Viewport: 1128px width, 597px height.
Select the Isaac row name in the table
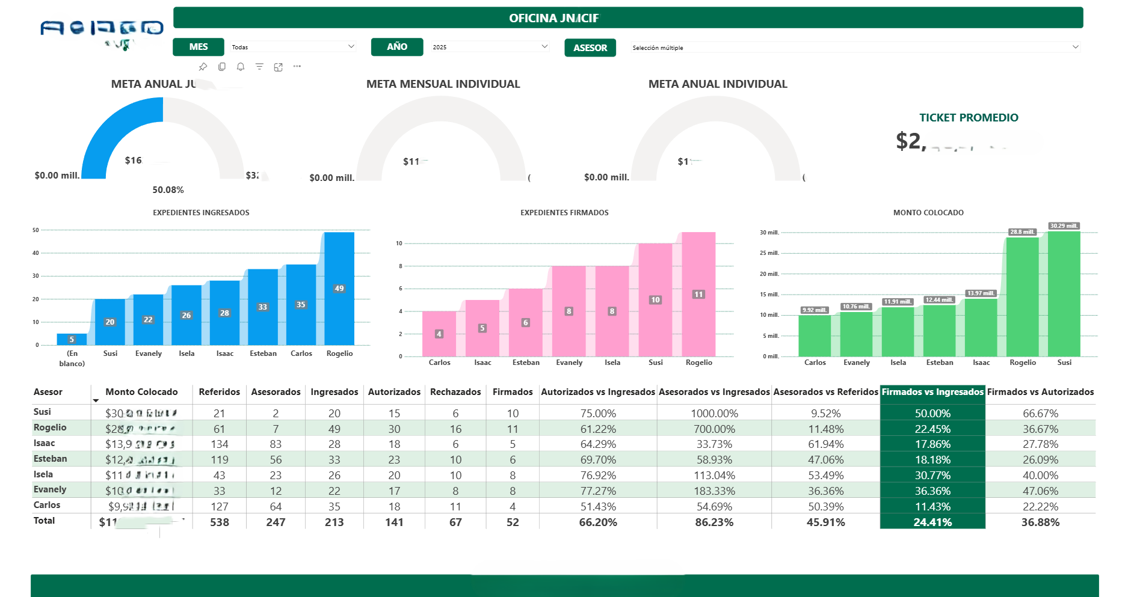tap(45, 443)
